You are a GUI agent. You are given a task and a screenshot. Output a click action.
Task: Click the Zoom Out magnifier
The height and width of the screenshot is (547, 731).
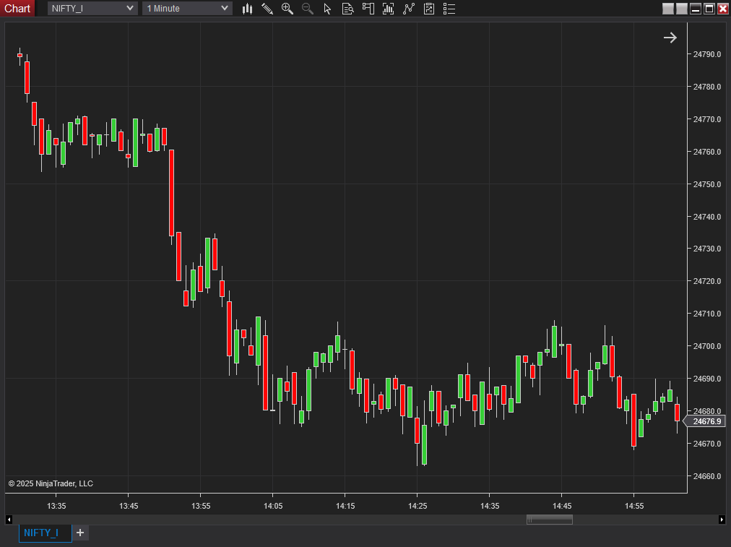[x=308, y=9]
